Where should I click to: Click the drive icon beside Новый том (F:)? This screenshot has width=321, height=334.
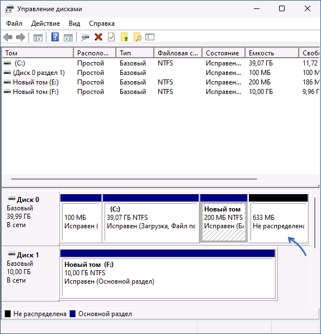click(x=7, y=92)
